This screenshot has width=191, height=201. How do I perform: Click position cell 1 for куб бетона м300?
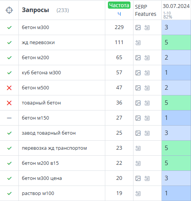coord(176,72)
